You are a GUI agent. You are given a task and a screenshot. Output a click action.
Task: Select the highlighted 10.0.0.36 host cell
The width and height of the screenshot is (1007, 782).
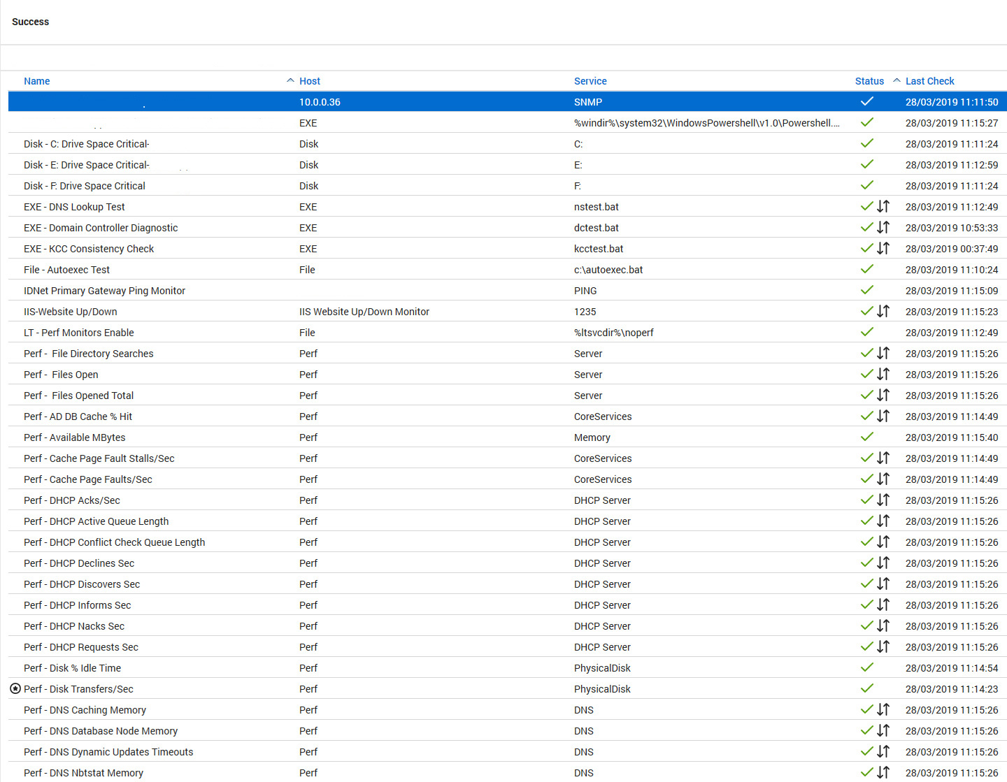coord(320,102)
